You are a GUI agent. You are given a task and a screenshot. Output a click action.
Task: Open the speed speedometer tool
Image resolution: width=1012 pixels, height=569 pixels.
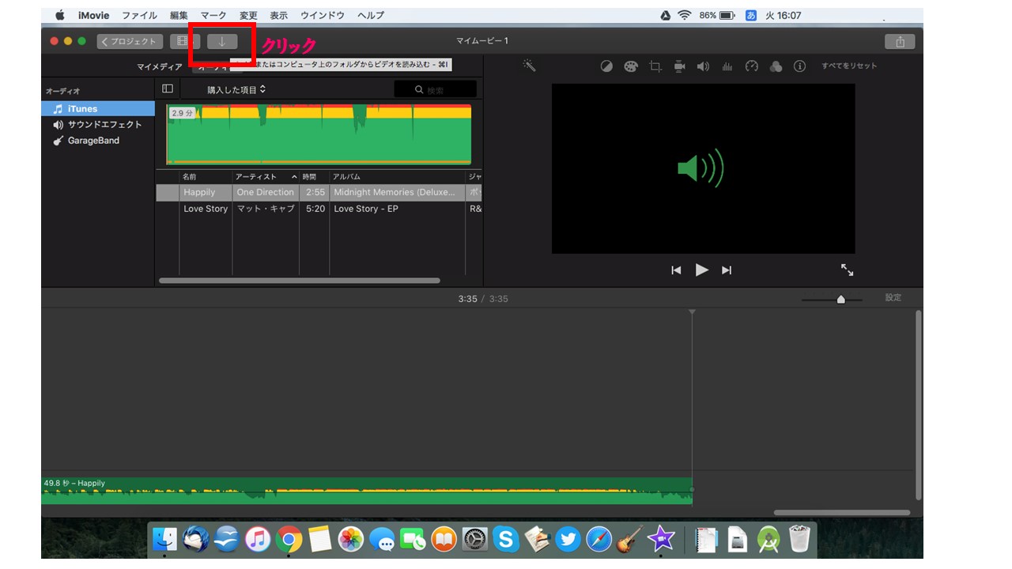(752, 66)
